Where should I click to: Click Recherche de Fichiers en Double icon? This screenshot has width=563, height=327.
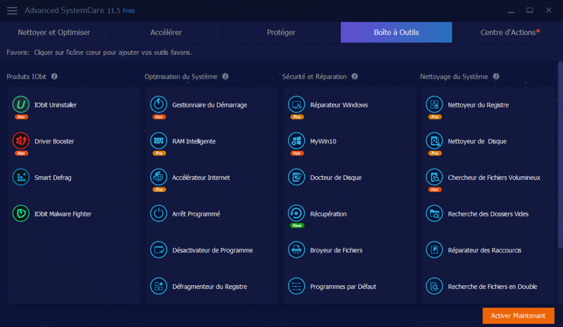(x=434, y=286)
